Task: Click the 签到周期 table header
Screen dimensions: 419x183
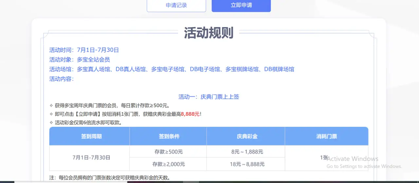Action: [91, 136]
